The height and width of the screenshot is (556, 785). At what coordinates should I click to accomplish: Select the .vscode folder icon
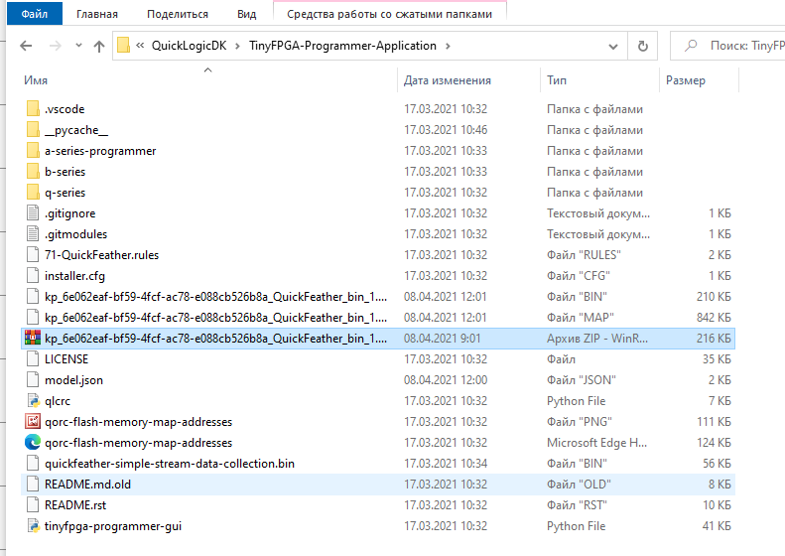click(x=33, y=108)
